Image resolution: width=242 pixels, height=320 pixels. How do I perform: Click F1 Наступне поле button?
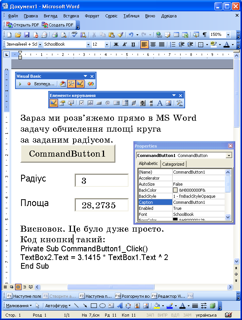click(24, 296)
